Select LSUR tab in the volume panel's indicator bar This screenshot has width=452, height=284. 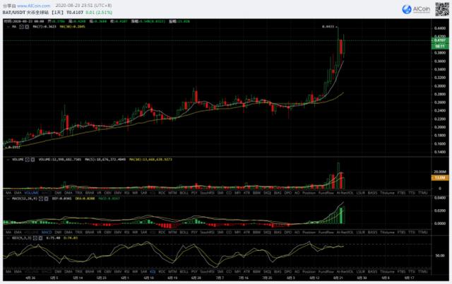[361, 193]
